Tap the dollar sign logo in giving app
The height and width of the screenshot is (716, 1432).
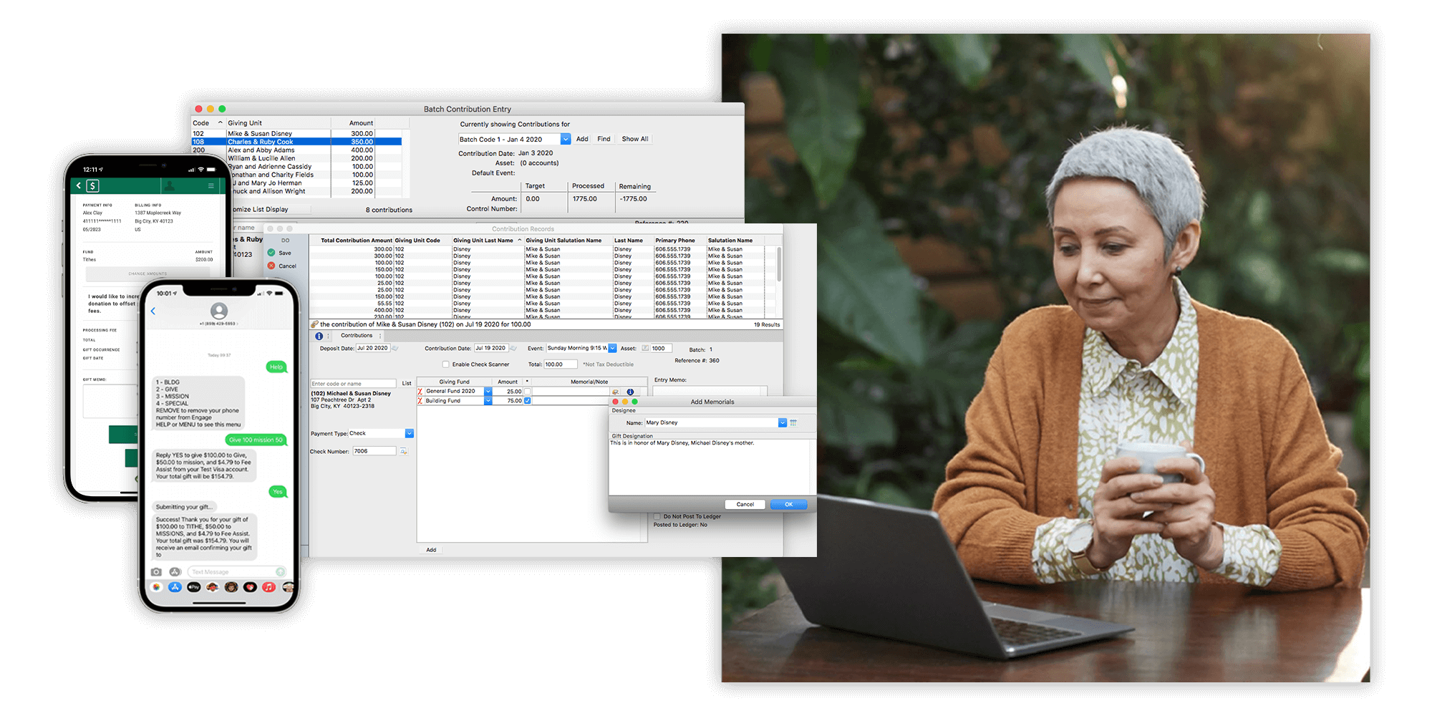[92, 186]
